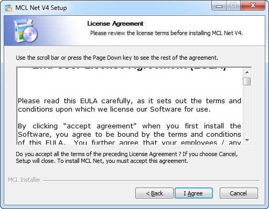Click the greyed-out maximize window button
The width and height of the screenshot is (269, 209).
233,6
